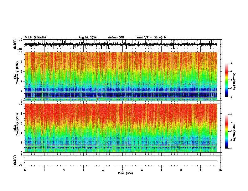The height and width of the screenshot is (191, 248).
Task: Click the 3 minute time axis tick
Action: click(x=83, y=170)
